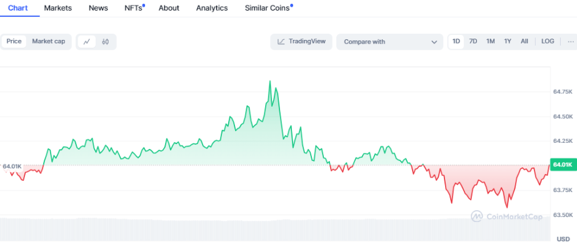Select the 7D time range
577x242 pixels.
pyautogui.click(x=473, y=42)
